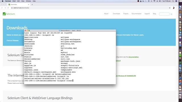Click 'package-lock.json' in terminal listing
Image resolution: width=182 pixels, height=102 pixels.
click(70, 61)
